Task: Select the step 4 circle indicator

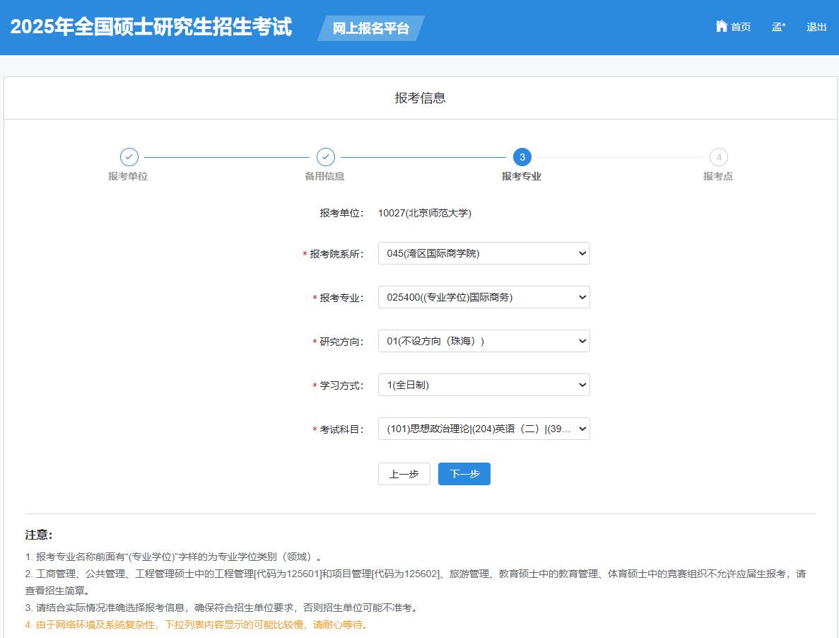Action: [718, 157]
